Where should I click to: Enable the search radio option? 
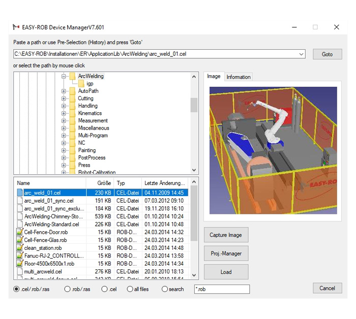coord(164,289)
